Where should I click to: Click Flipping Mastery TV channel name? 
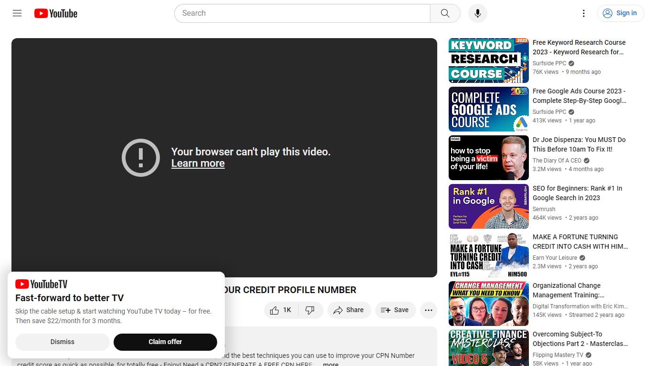click(x=558, y=355)
